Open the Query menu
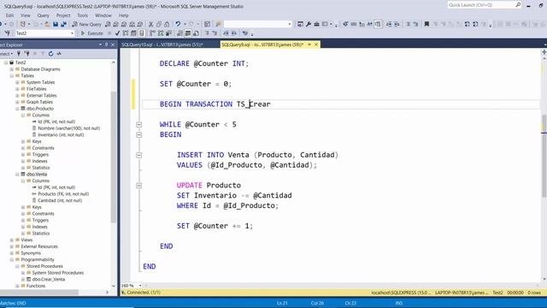 coord(44,15)
